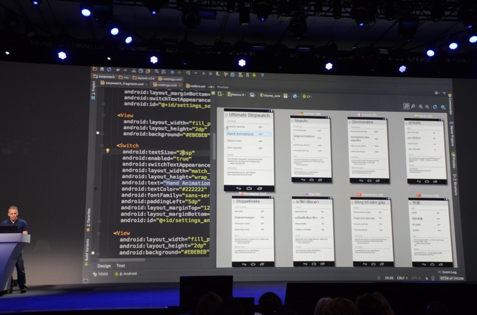Click the Open folder toolbar icon
This screenshot has width=477, height=315.
tap(95, 69)
